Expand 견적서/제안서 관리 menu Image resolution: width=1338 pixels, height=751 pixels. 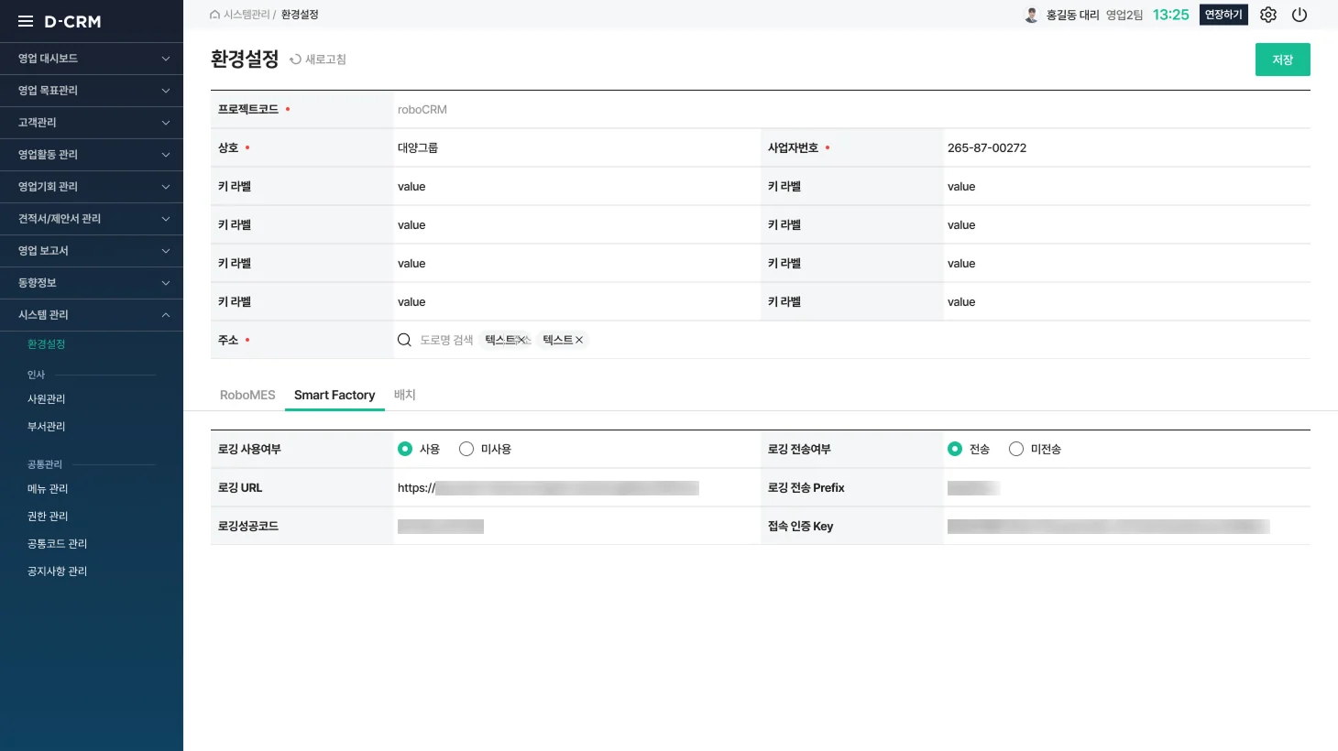tap(92, 219)
